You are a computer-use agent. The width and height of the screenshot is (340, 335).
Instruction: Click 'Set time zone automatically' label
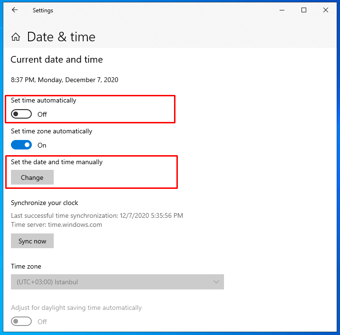coord(52,131)
